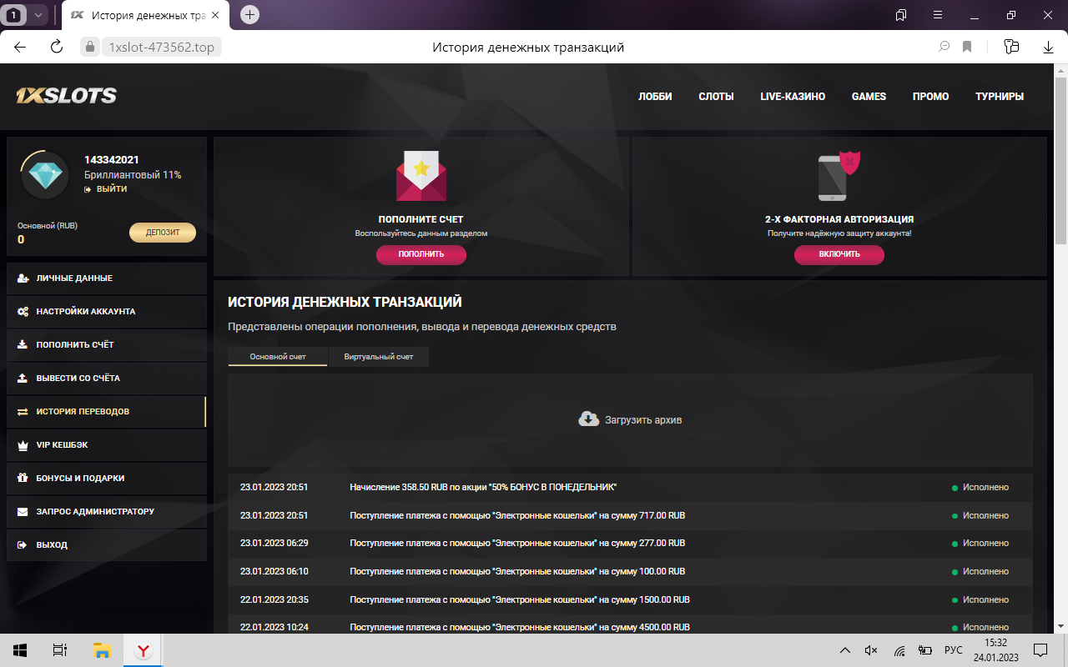The width and height of the screenshot is (1068, 667).
Task: Click the date 22.01.2023 20:35
Action: coord(275,599)
